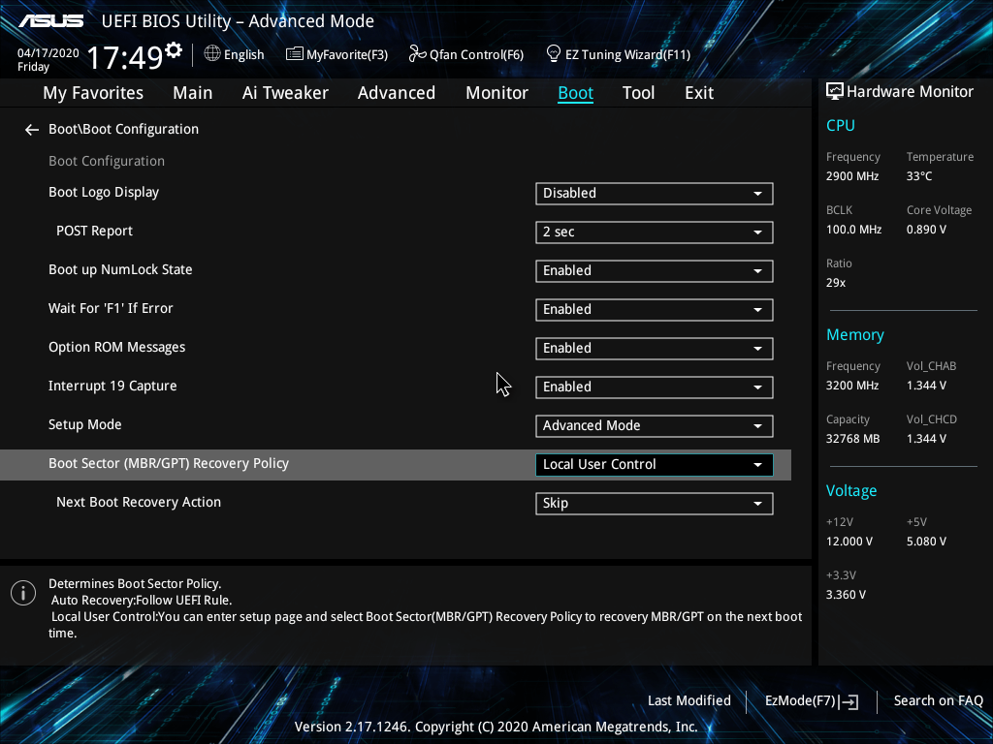Select Boot Sector (MBR/GPT) Recovery Policy label
The width and height of the screenshot is (993, 744).
[169, 463]
